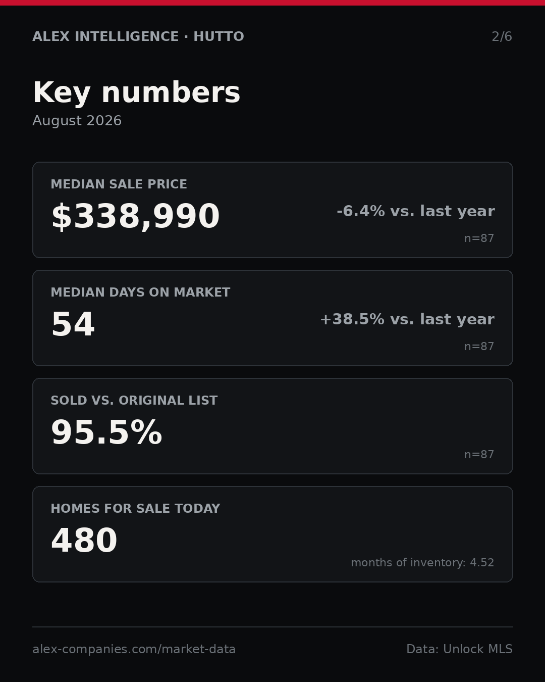The width and height of the screenshot is (545, 682).
Task: Click the 54 days value
Action: [x=73, y=324]
